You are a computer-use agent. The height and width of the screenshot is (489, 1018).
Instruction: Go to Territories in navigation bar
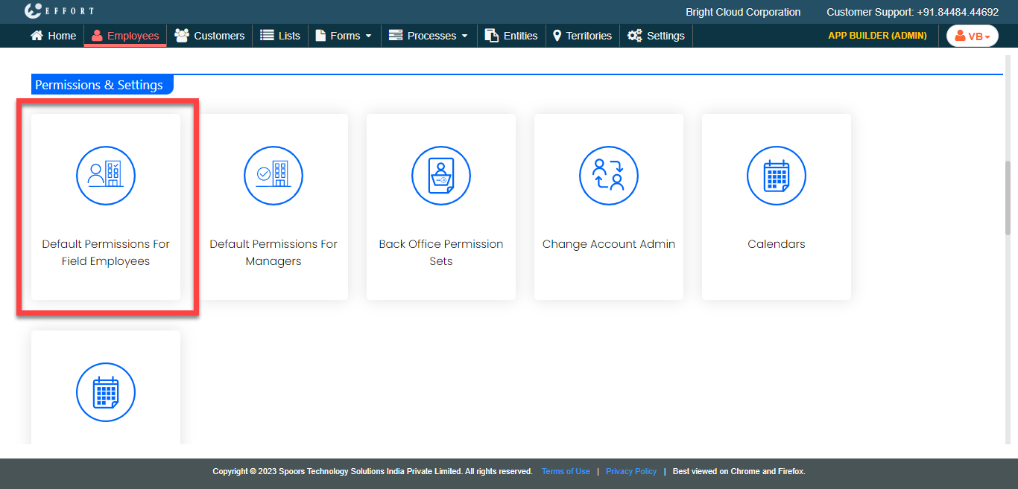582,36
